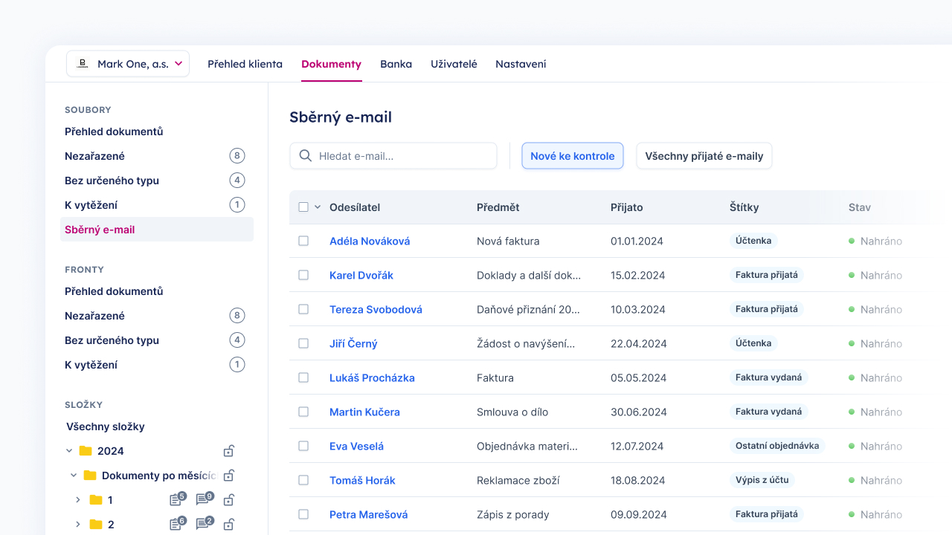Open the Mark One, a.s. company switcher dropdown
The height and width of the screenshot is (535, 952).
127,63
